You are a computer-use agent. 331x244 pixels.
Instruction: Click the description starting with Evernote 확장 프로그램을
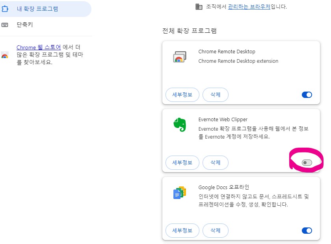click(x=253, y=133)
